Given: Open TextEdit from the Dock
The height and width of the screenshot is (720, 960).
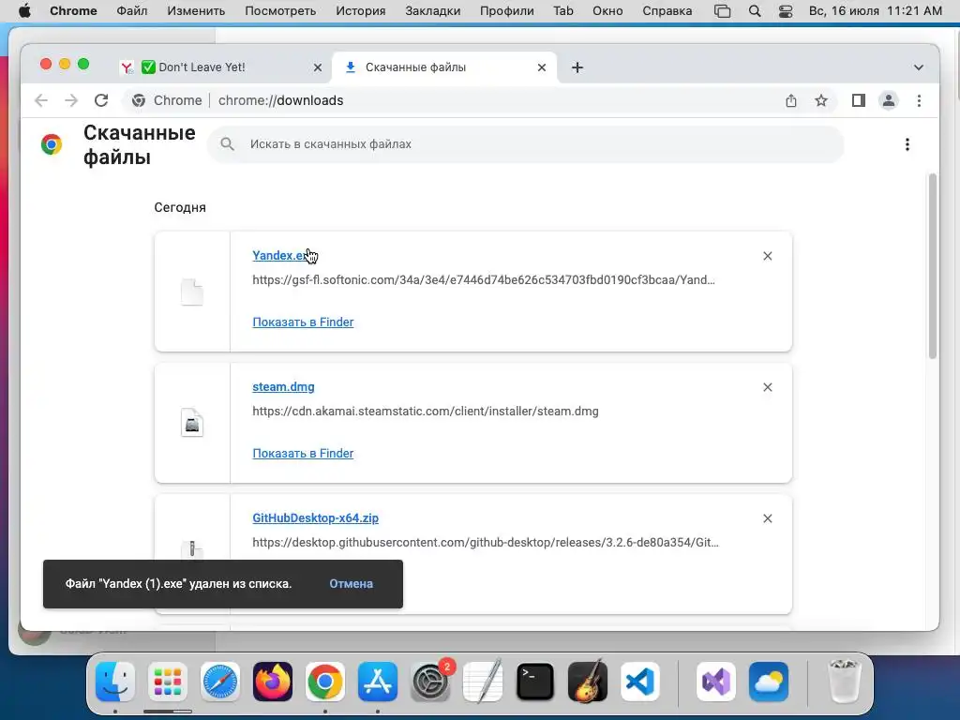Looking at the screenshot, I should point(483,682).
